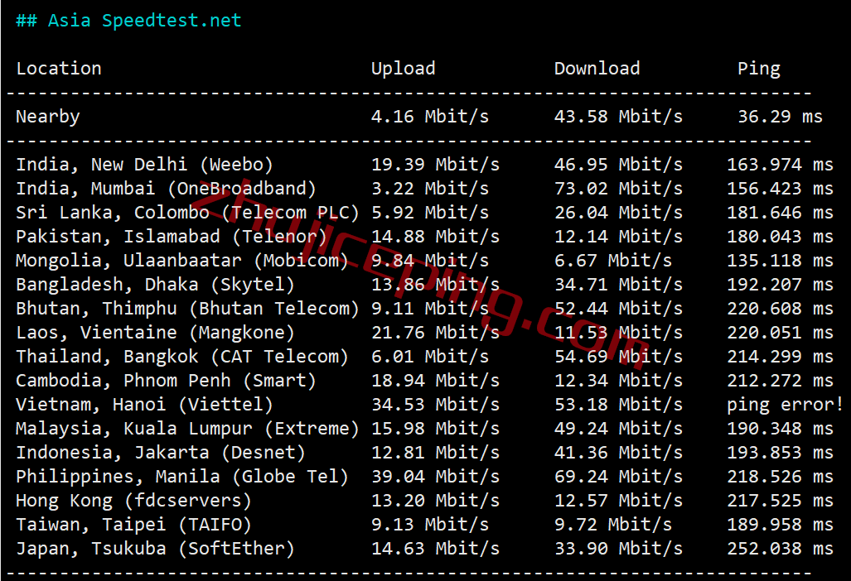Click India, Mumbai (OneBroadband) entry
The width and height of the screenshot is (851, 581).
[166, 188]
